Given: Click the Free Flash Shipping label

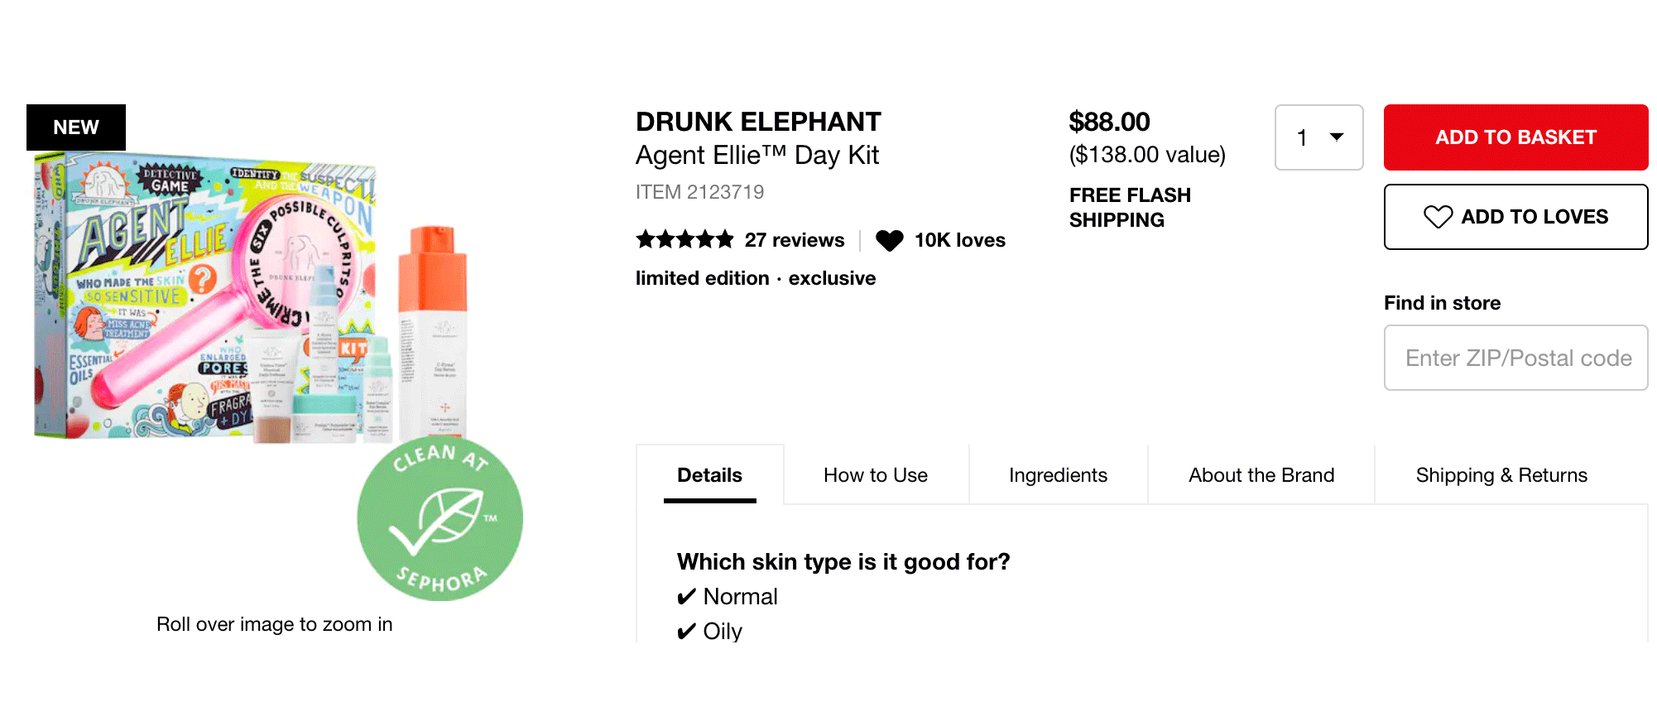Looking at the screenshot, I should pyautogui.click(x=1130, y=207).
